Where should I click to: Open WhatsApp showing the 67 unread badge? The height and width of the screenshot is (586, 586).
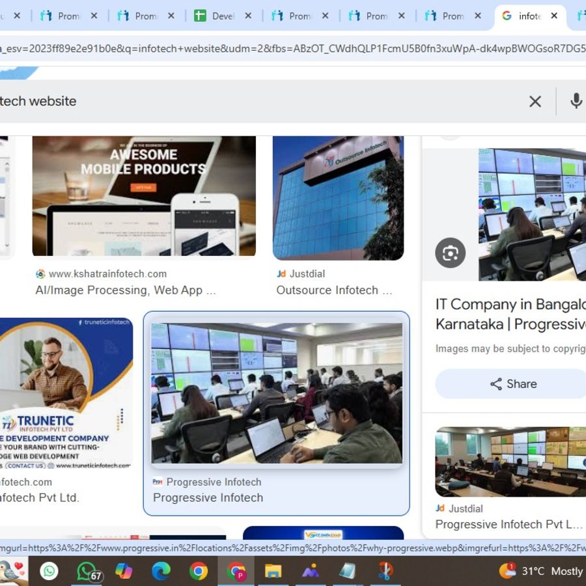pyautogui.click(x=88, y=572)
